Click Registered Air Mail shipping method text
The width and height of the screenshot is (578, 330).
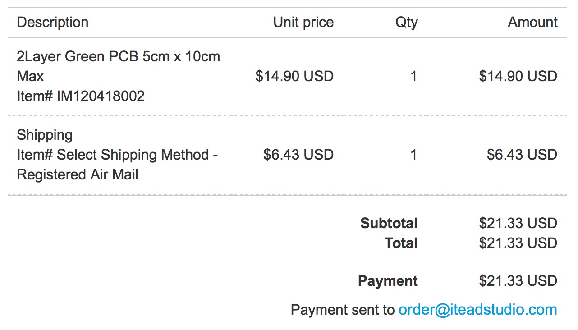coord(78,174)
